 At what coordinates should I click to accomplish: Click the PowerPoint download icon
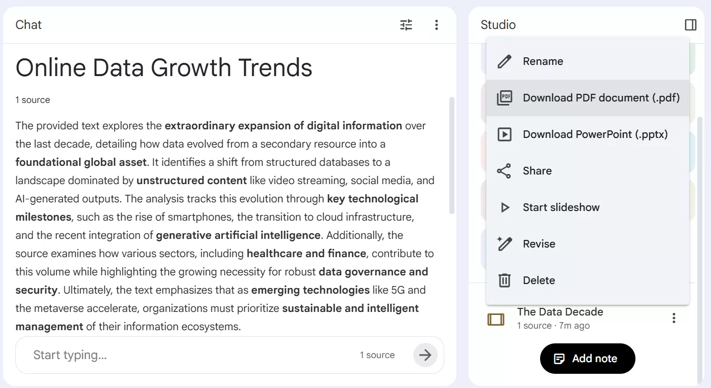pos(504,134)
